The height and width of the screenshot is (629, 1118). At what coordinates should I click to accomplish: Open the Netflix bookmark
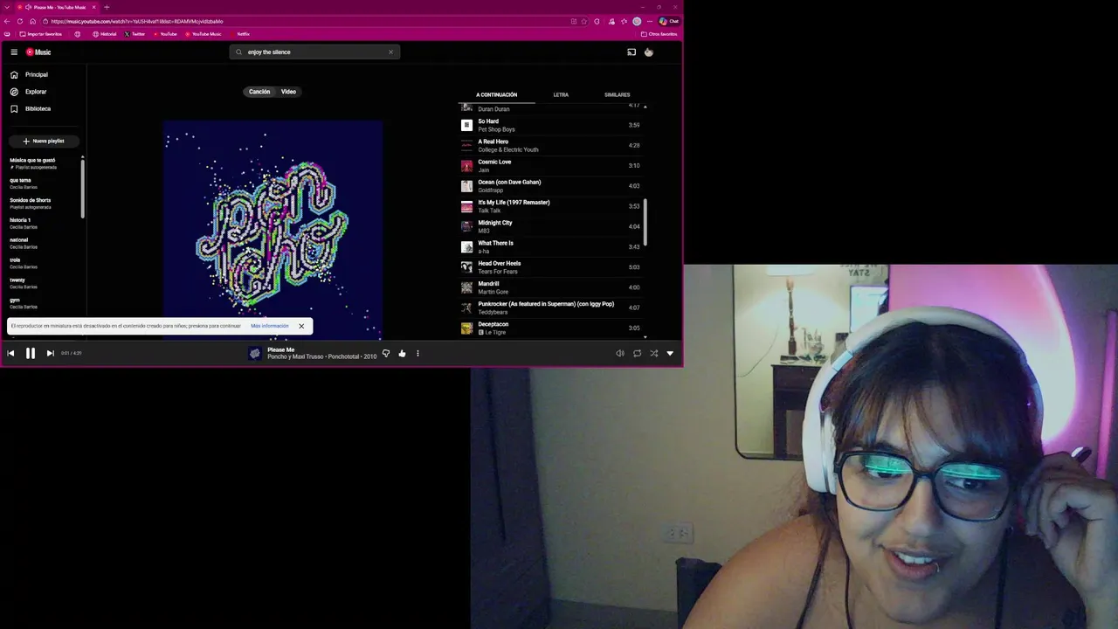(240, 34)
